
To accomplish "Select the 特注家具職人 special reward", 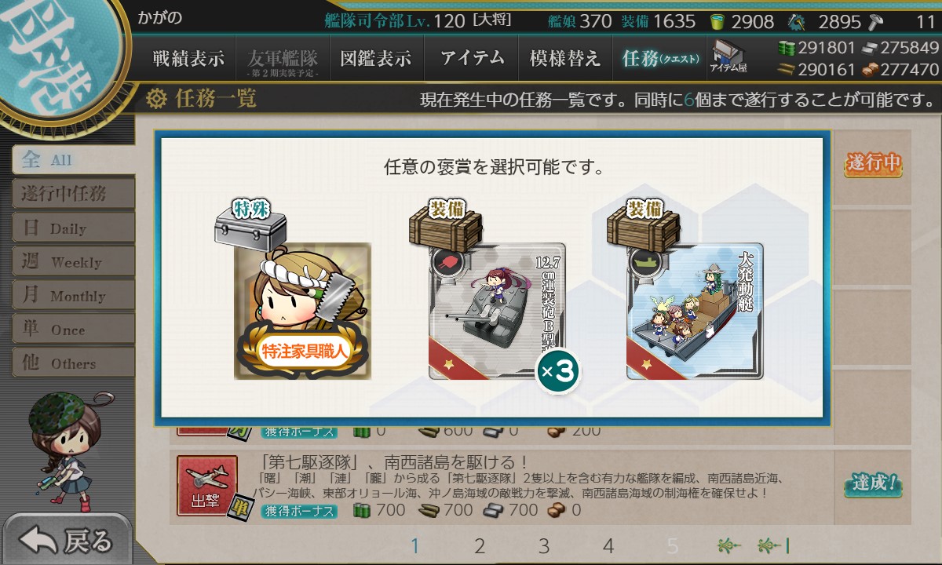I will [302, 312].
